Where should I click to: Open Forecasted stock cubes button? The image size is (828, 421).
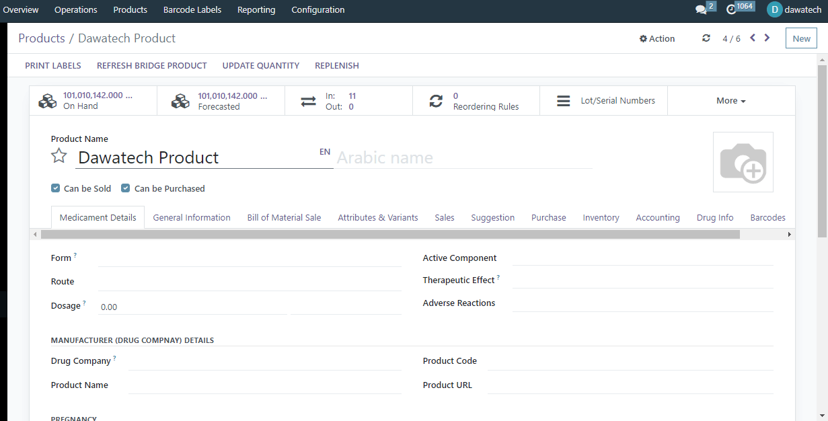221,101
